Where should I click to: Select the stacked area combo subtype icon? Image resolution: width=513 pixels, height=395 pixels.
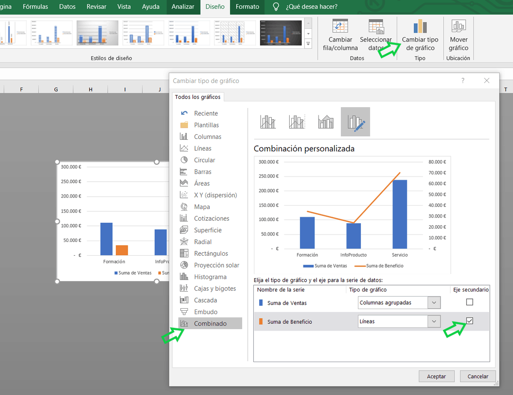pyautogui.click(x=326, y=122)
